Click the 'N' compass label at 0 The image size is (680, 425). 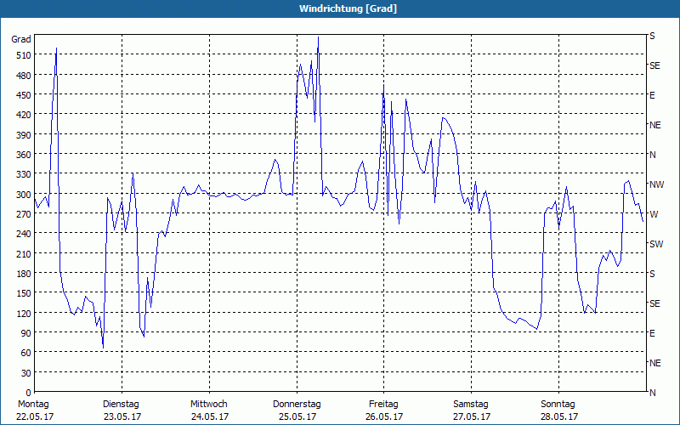coord(653,393)
